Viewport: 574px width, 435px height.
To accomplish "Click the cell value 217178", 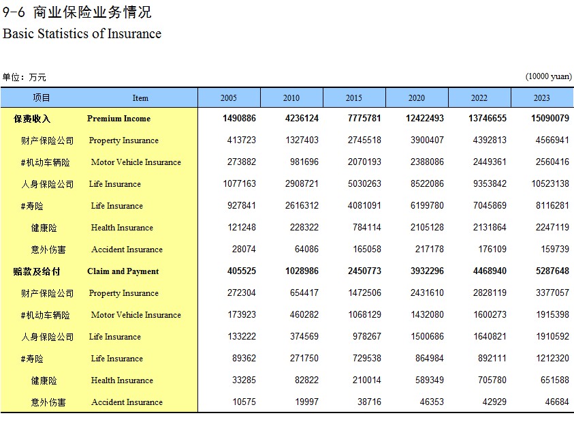I will coord(430,249).
